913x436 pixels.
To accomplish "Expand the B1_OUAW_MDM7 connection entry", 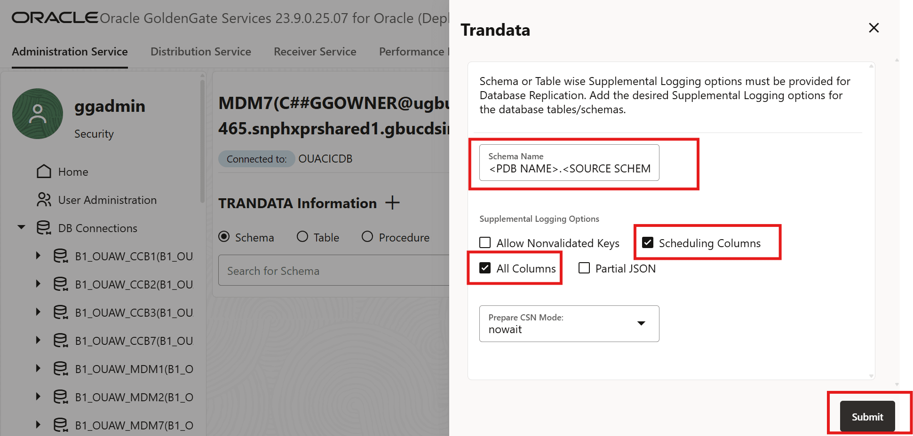I will pyautogui.click(x=38, y=424).
